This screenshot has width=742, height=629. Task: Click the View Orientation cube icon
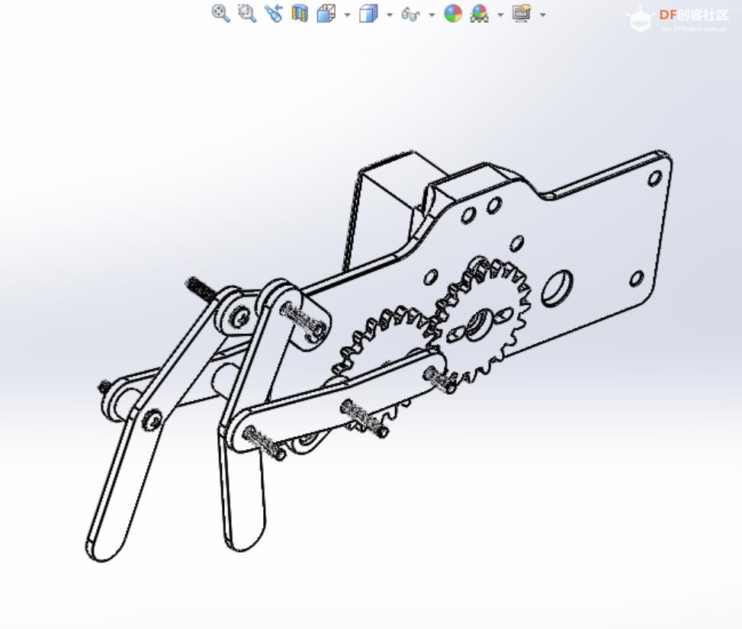326,14
